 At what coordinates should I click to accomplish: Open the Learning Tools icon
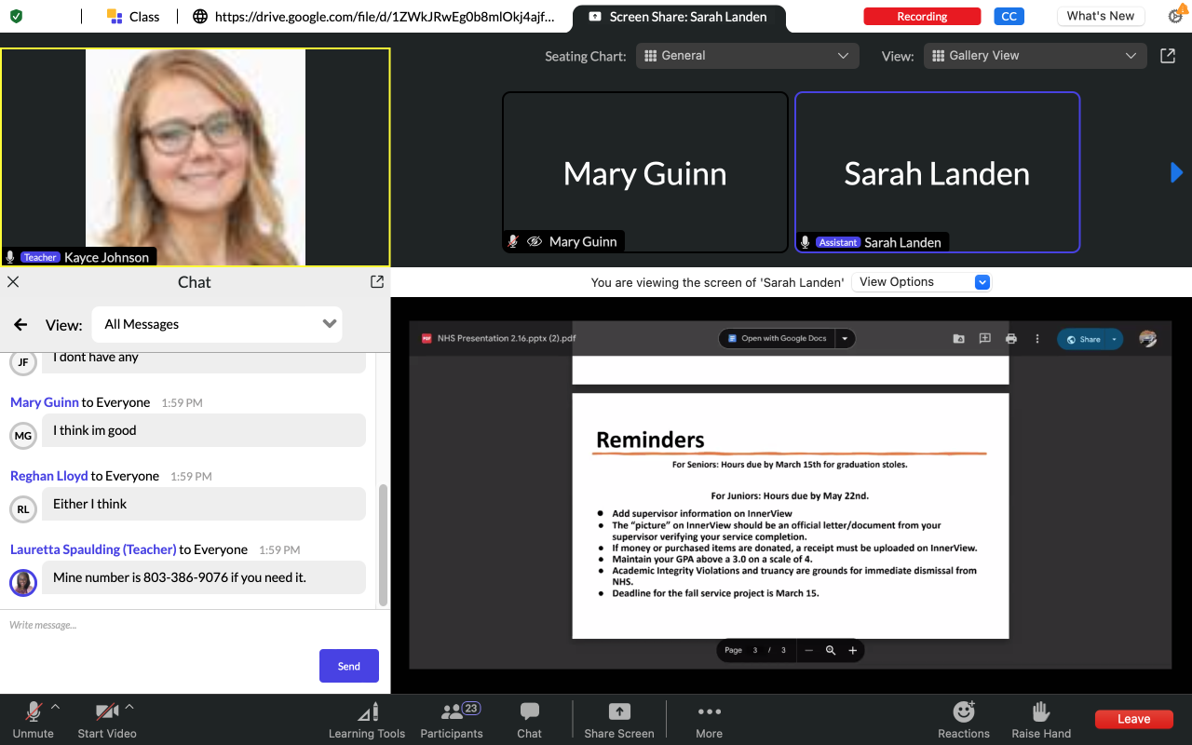click(x=367, y=713)
